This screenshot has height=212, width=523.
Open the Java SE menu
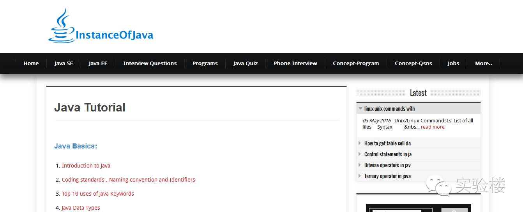(64, 63)
